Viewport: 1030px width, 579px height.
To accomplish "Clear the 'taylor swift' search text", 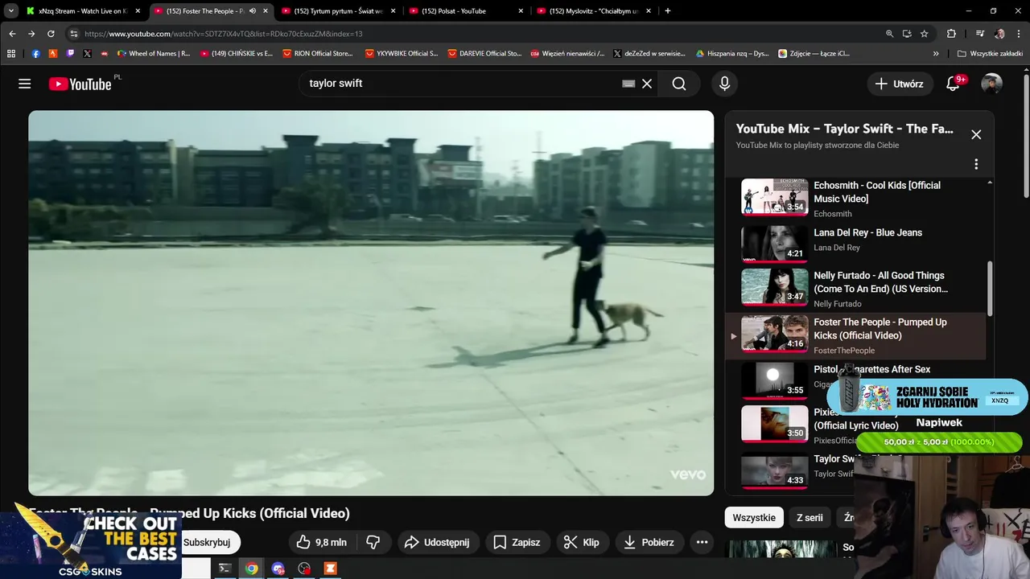I will click(647, 84).
